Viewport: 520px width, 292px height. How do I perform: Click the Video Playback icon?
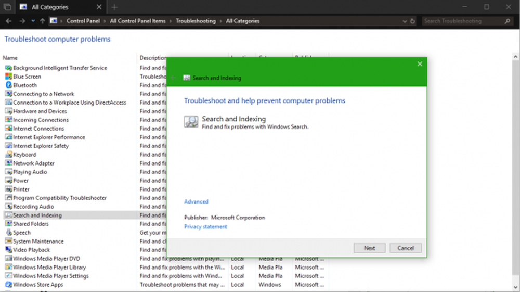pyautogui.click(x=8, y=250)
